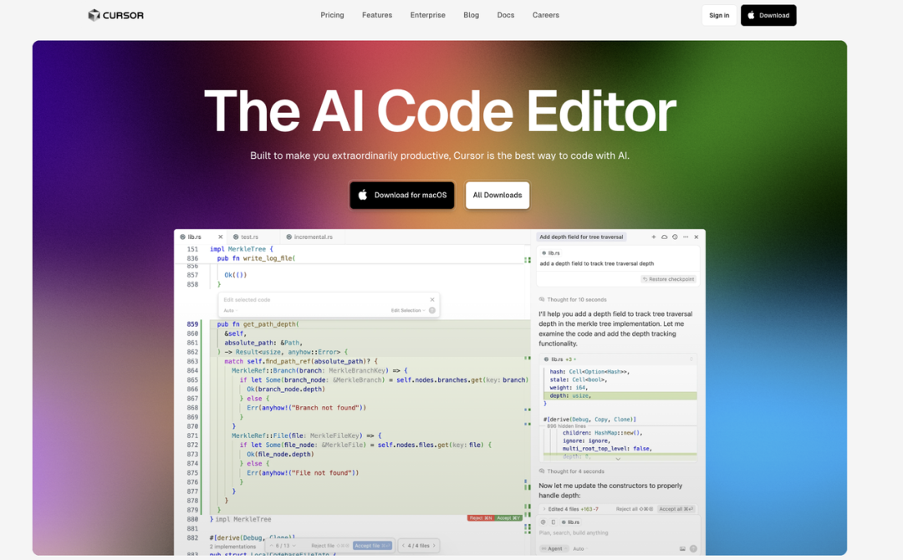Click Accept file in bottom toolbar
This screenshot has height=560, width=903.
point(372,546)
